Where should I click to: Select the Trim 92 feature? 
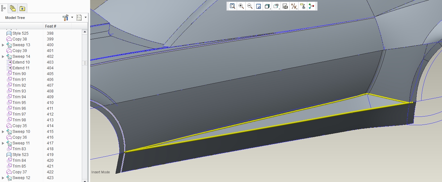tap(19, 85)
